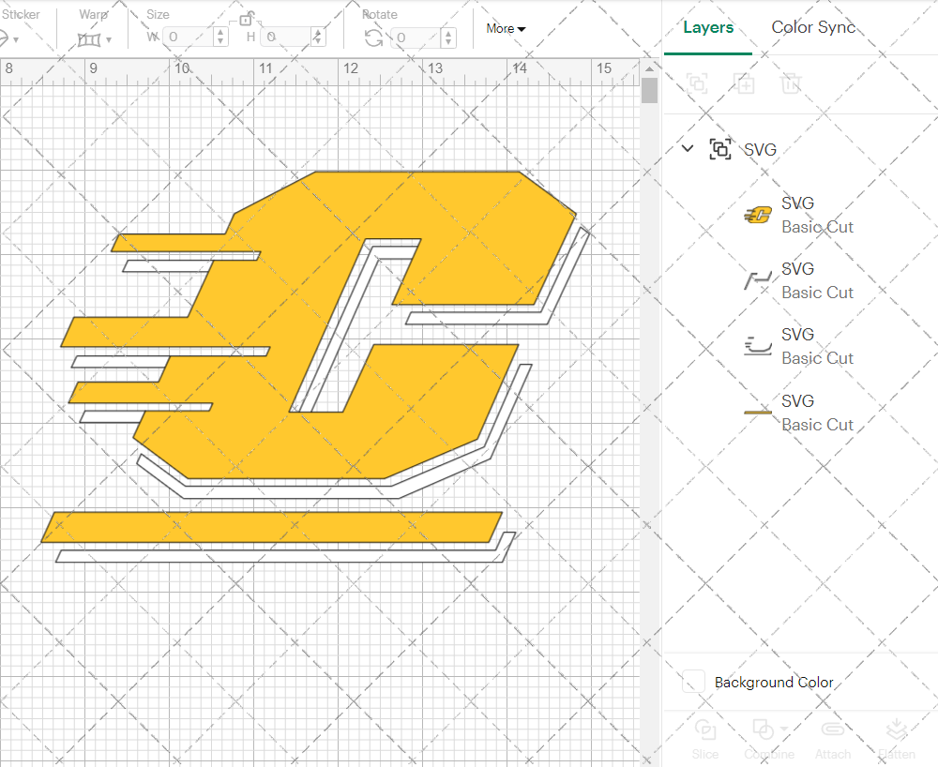Image resolution: width=938 pixels, height=767 pixels.
Task: Click the delete layer trash icon
Action: click(792, 83)
